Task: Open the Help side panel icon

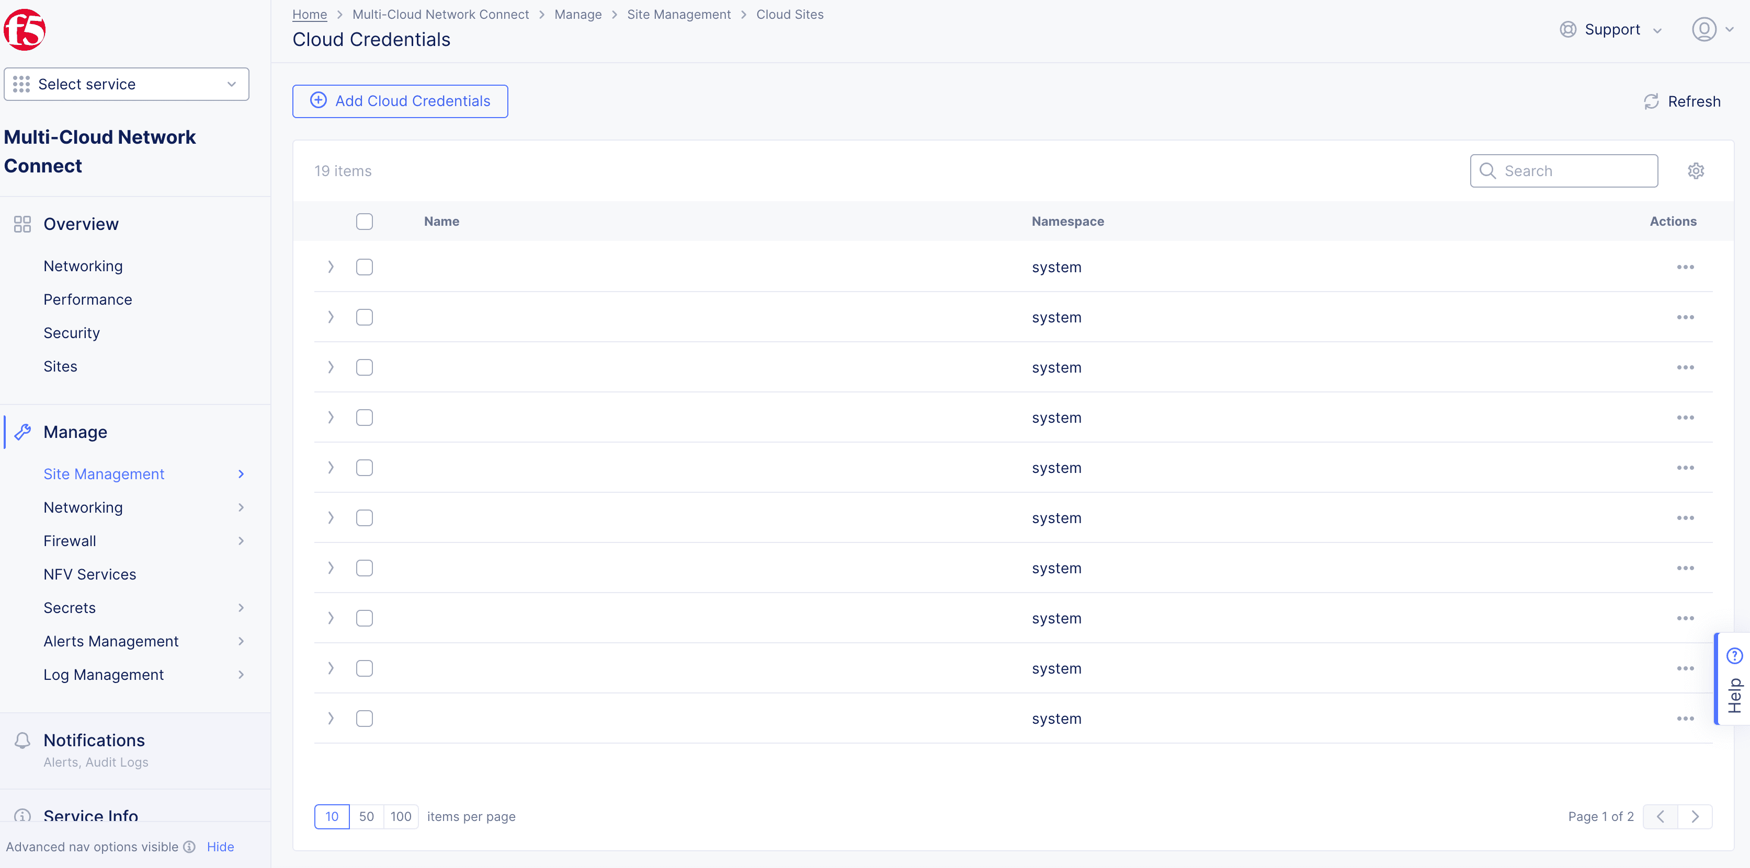Action: 1734,656
